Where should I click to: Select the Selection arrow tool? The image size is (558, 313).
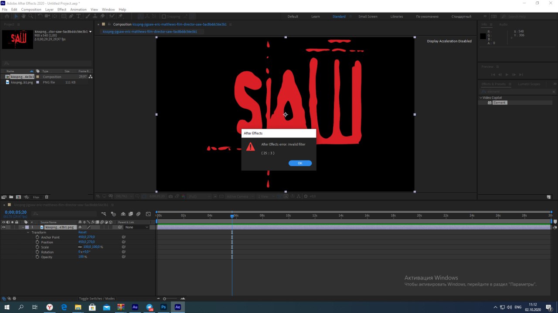pos(17,16)
